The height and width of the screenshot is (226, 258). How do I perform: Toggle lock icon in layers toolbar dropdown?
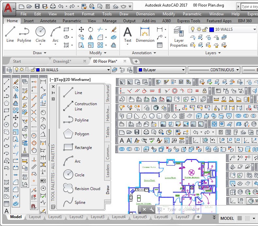click(x=33, y=70)
